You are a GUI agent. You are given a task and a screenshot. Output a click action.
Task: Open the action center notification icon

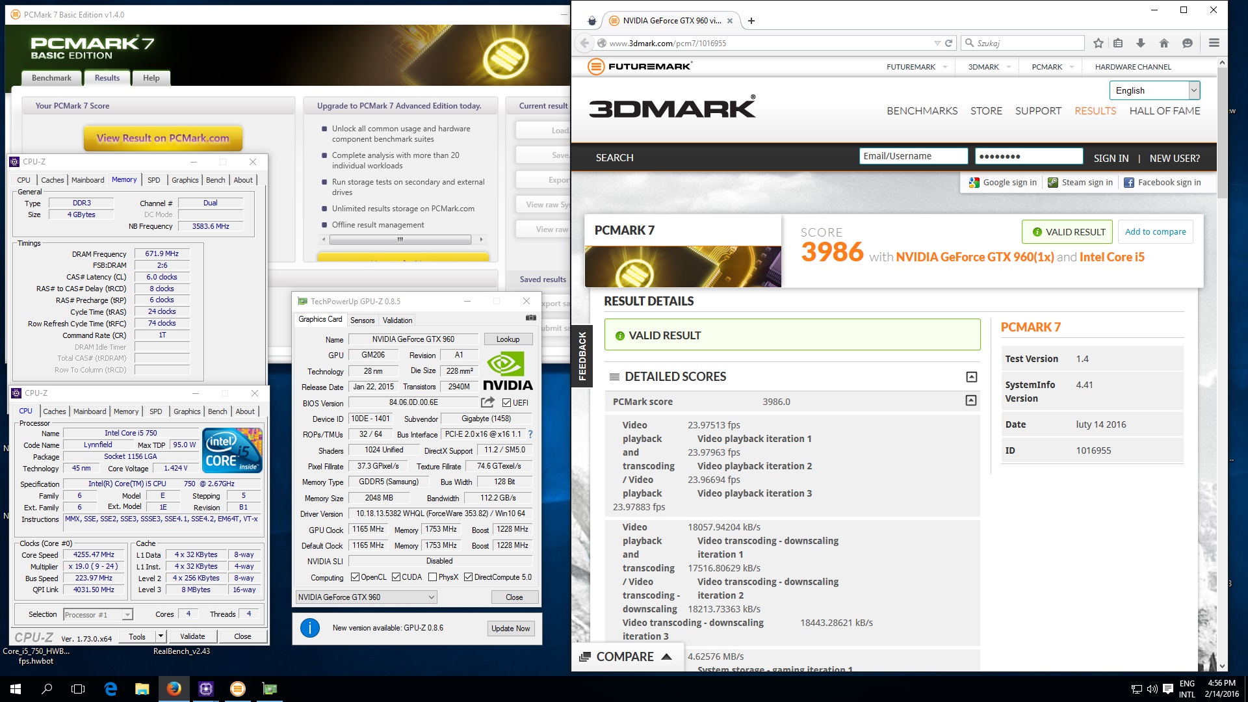tap(1167, 689)
